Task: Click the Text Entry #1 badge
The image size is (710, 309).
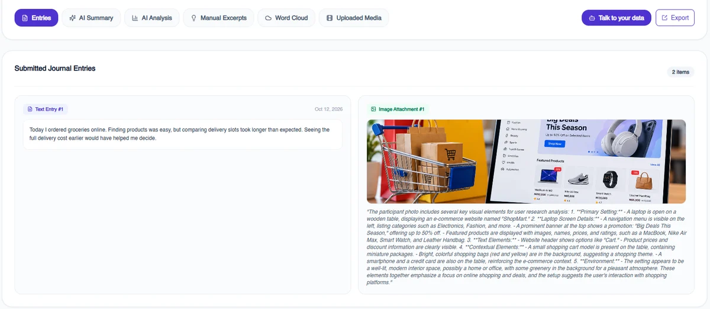Action: tap(46, 110)
